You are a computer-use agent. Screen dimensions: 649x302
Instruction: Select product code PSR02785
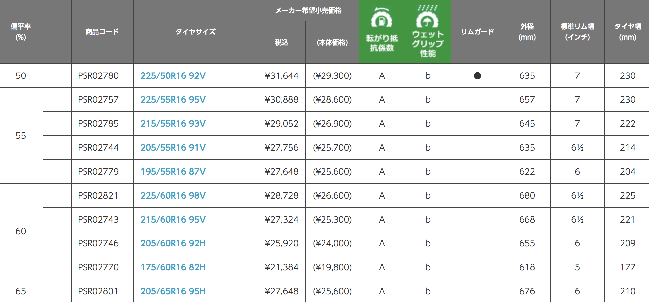(x=98, y=124)
